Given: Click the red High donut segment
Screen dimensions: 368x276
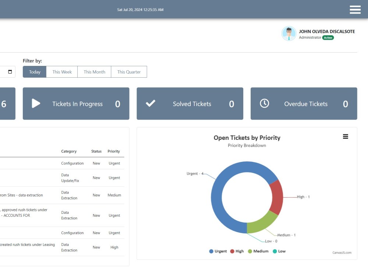Looking at the screenshot, I should 277,197.
